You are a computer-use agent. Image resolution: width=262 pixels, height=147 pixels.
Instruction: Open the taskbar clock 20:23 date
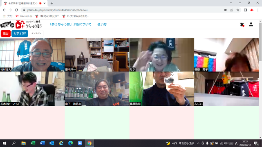245,143
